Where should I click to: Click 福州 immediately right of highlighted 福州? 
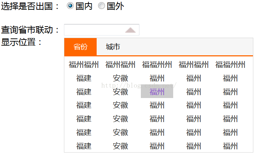tap(194, 92)
